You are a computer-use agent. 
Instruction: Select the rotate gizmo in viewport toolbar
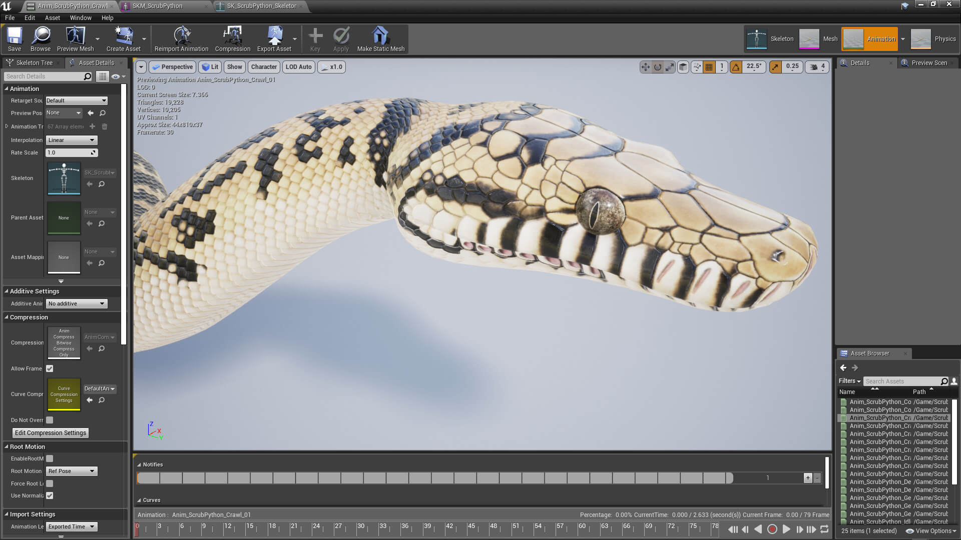(x=658, y=67)
